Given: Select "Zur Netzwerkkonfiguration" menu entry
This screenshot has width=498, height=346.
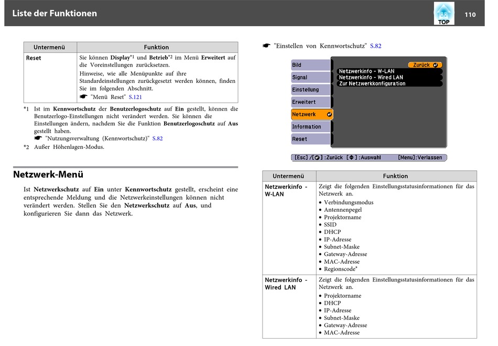Looking at the screenshot, I should point(389,83).
